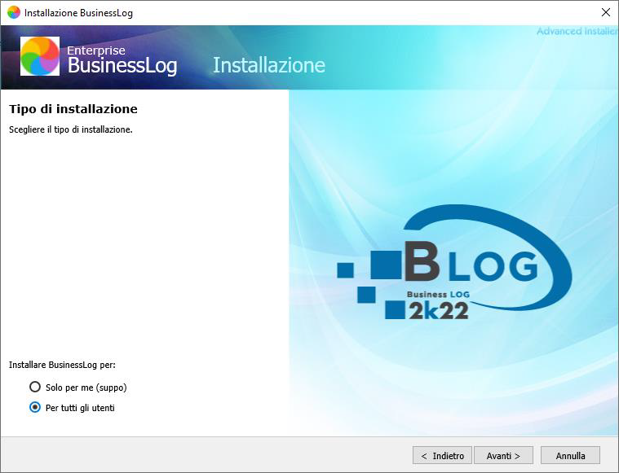This screenshot has height=473, width=619.
Task: Click the "Installazione" banner title
Action: (269, 65)
